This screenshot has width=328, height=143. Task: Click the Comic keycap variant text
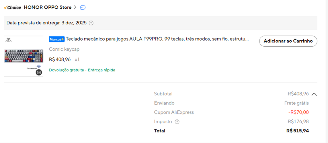tap(64, 49)
